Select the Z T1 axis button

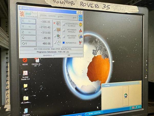tap(29, 32)
